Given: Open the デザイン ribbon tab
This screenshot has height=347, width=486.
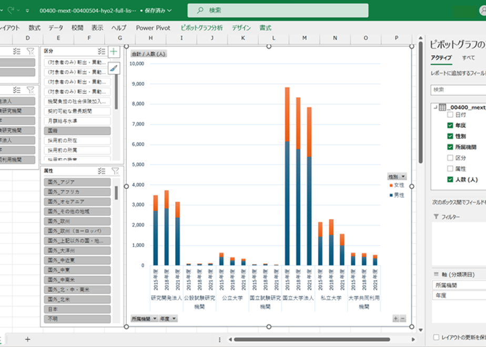Looking at the screenshot, I should [241, 28].
